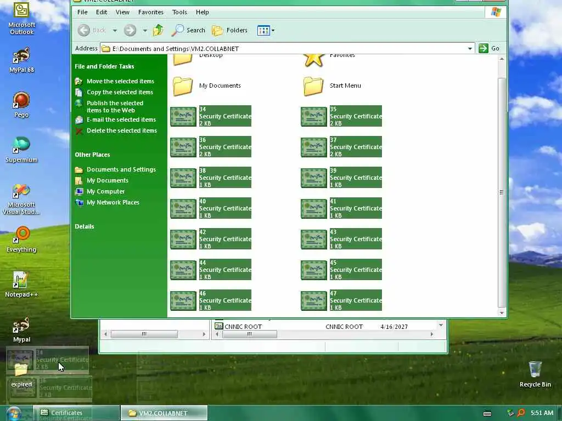Select certificate file 34
The image size is (562, 421).
(211, 116)
